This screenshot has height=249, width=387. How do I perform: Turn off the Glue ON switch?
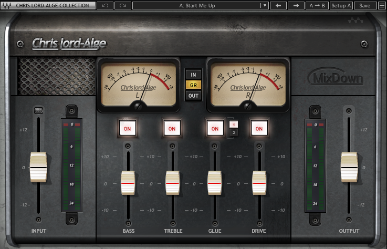214,128
